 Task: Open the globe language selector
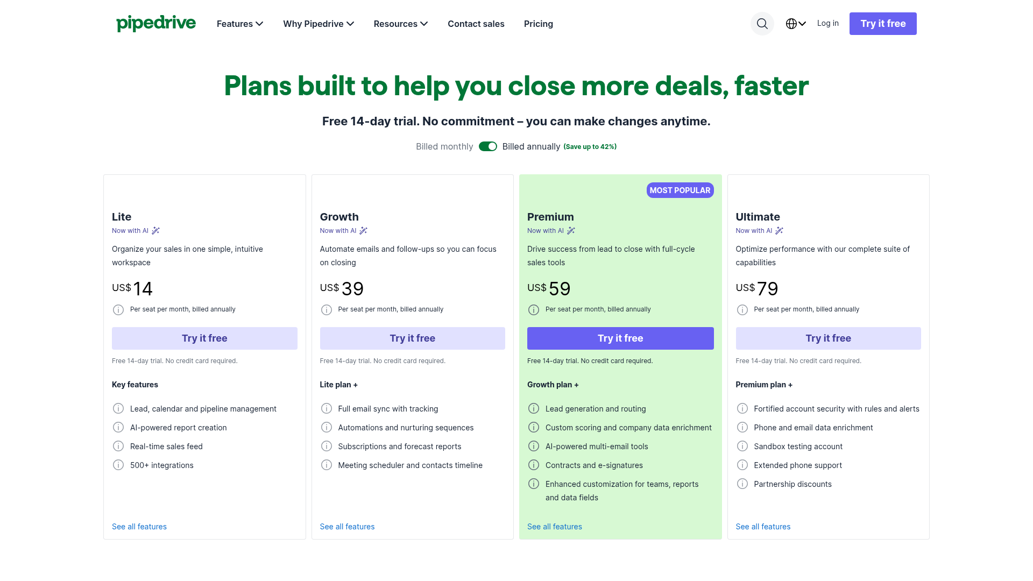pos(796,24)
